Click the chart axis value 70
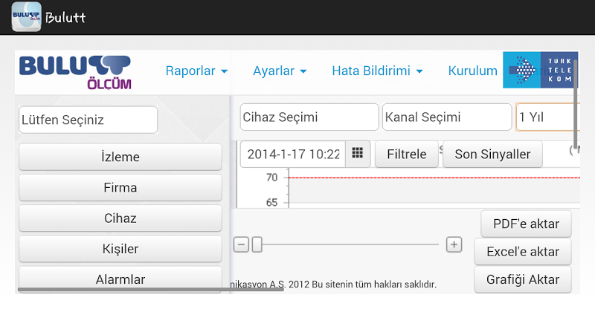This screenshot has height=309, width=595. tap(271, 178)
